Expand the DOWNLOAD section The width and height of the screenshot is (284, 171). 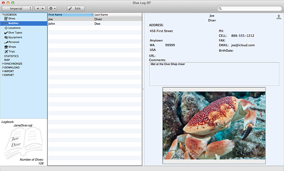pyautogui.click(x=3, y=67)
